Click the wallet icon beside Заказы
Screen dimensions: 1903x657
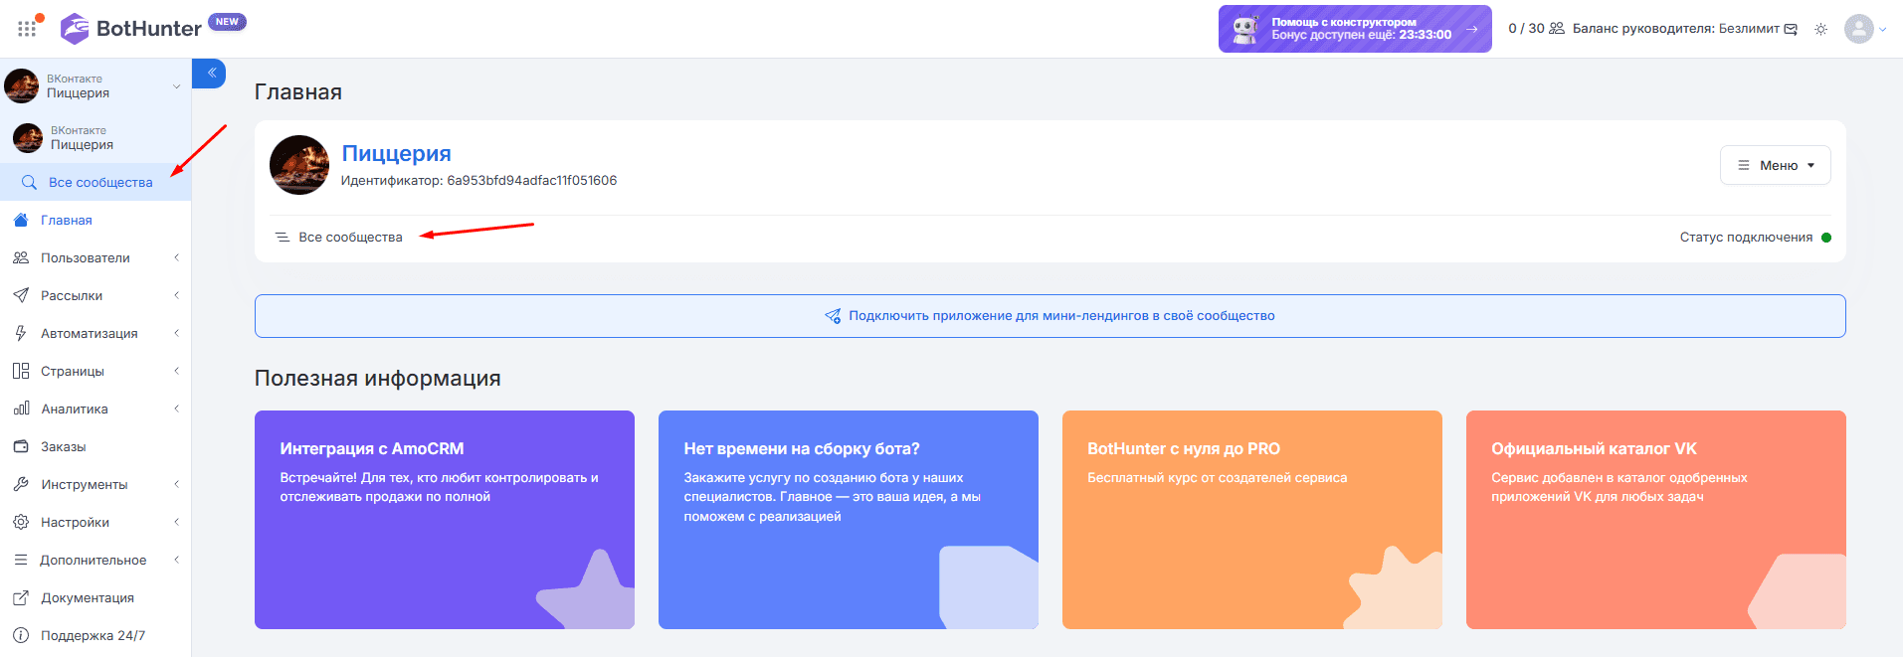click(x=21, y=446)
